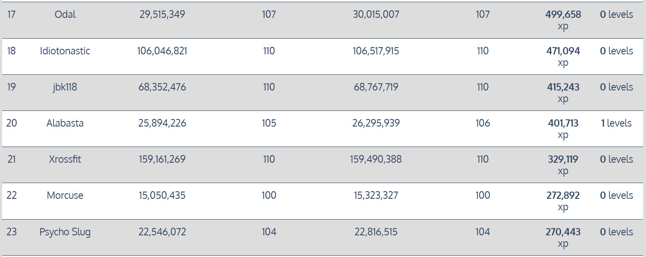Screen dimensions: 646x257
Task: Click the Idiotonastic player name
Action: (x=65, y=51)
